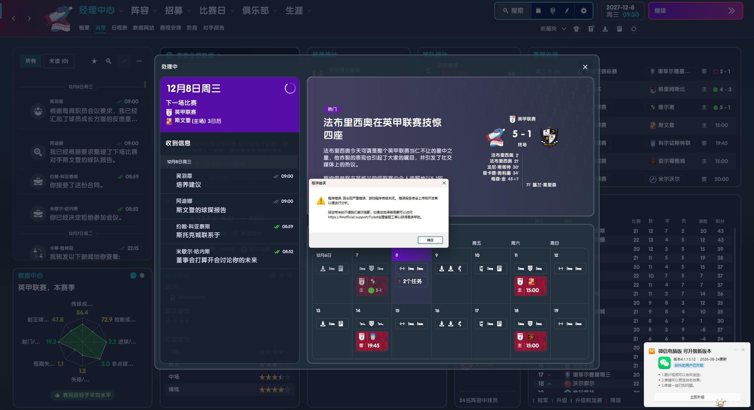The height and width of the screenshot is (410, 754).
Task: Open the 收藏夹 dropdown
Action: point(553,29)
